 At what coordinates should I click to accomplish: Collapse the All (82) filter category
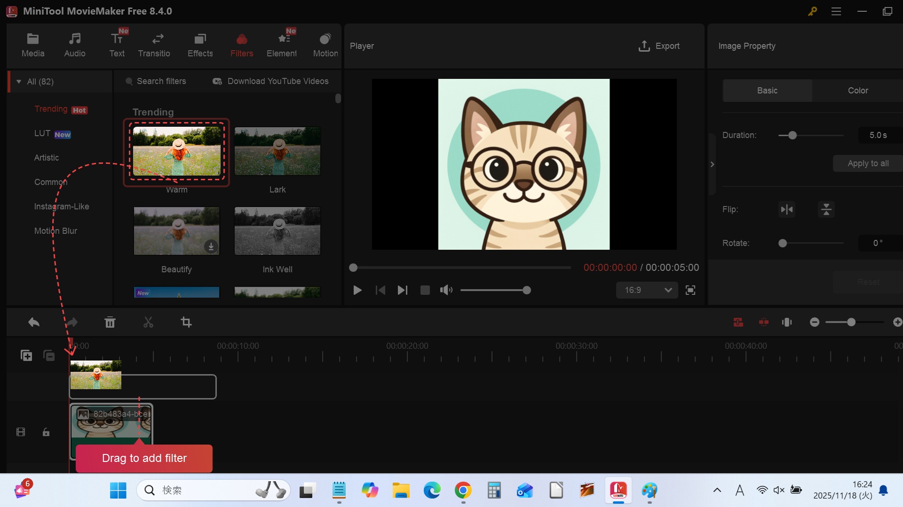(19, 82)
